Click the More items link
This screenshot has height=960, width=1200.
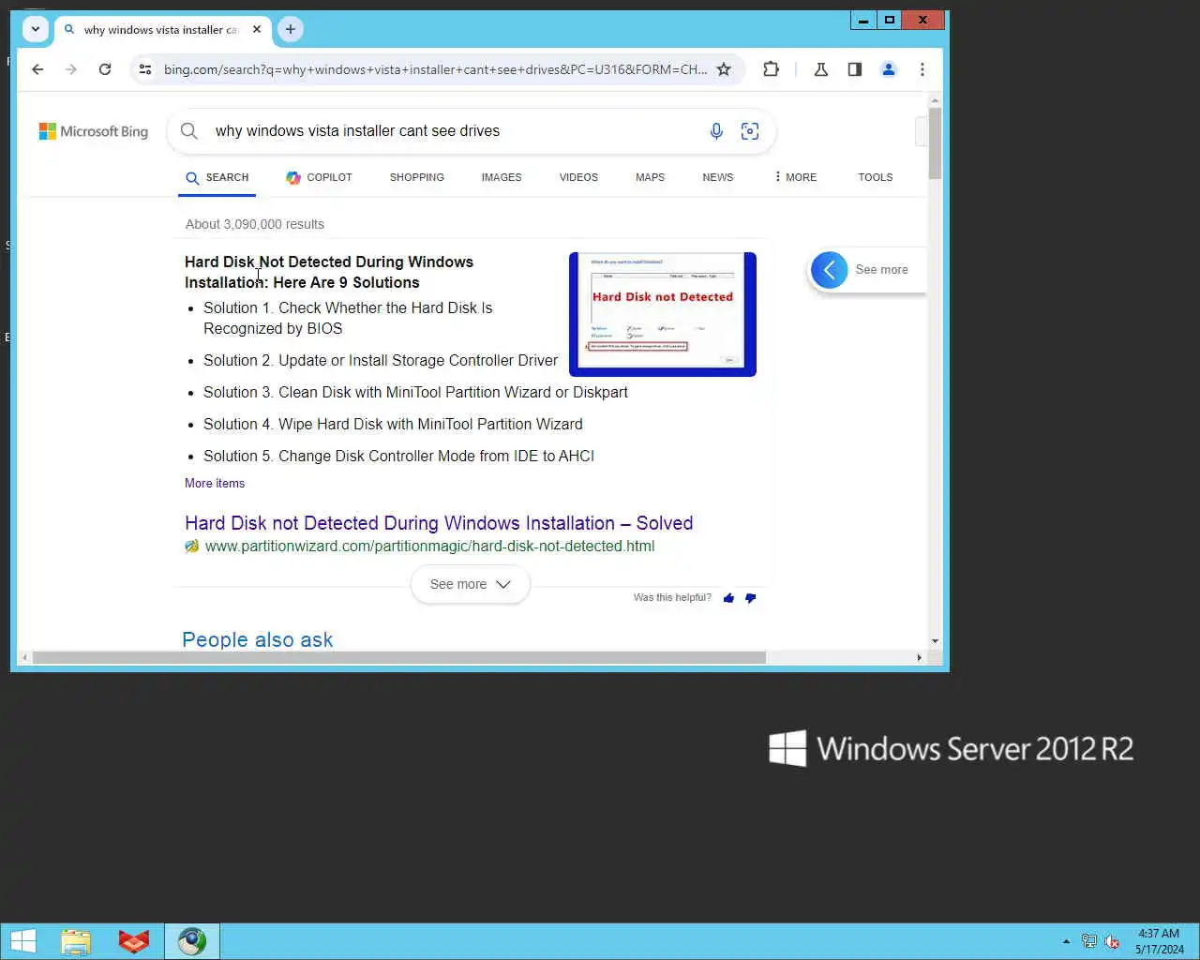tap(215, 484)
